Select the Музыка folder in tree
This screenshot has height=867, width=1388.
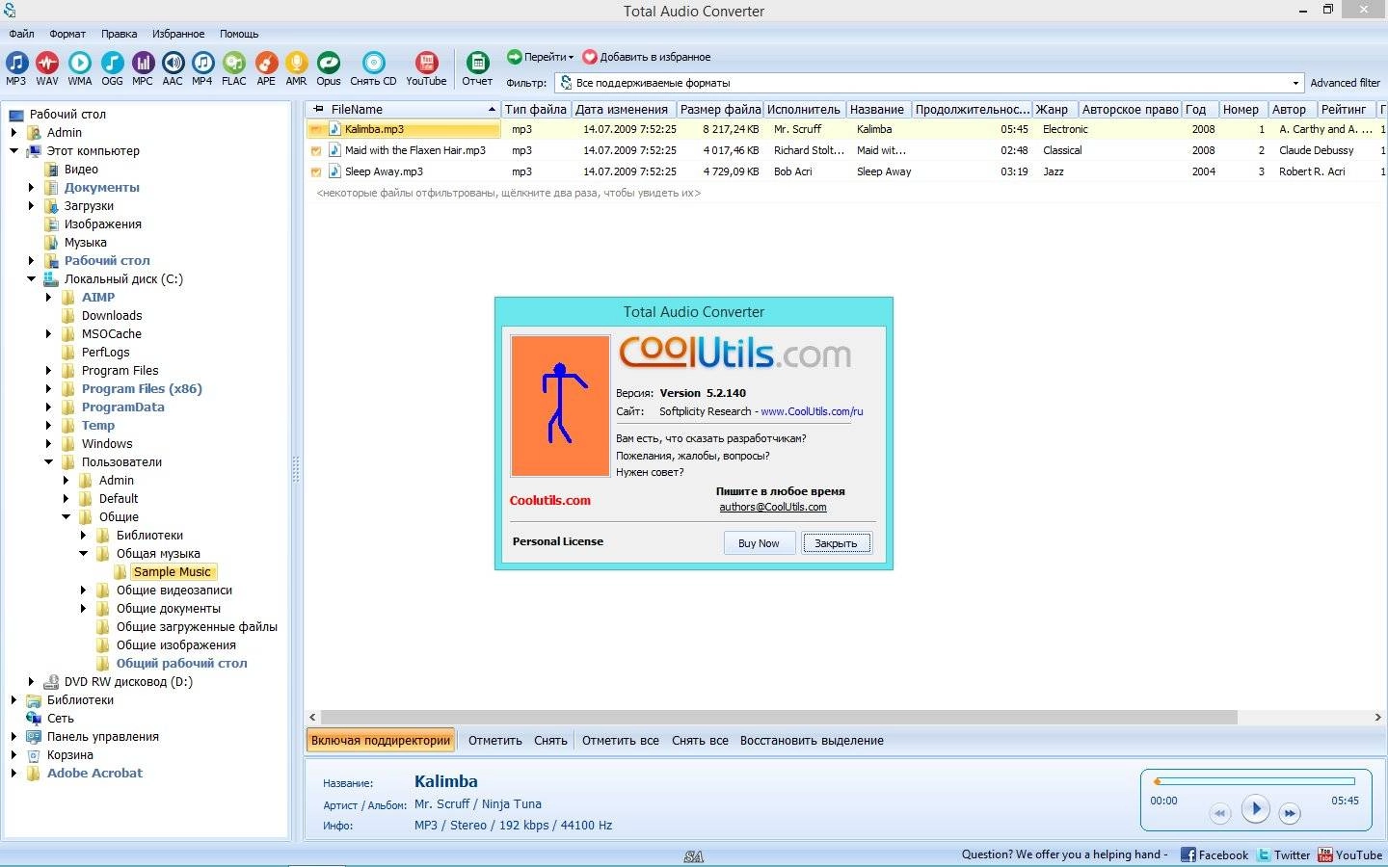point(86,242)
